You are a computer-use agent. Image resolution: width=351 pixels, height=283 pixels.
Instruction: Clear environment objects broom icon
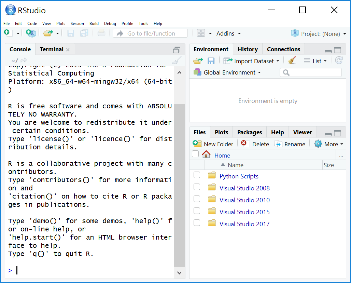click(292, 60)
